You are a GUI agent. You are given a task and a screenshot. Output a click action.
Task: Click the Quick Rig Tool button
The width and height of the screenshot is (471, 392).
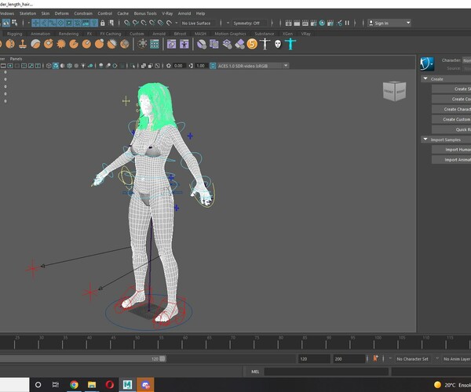coord(451,129)
